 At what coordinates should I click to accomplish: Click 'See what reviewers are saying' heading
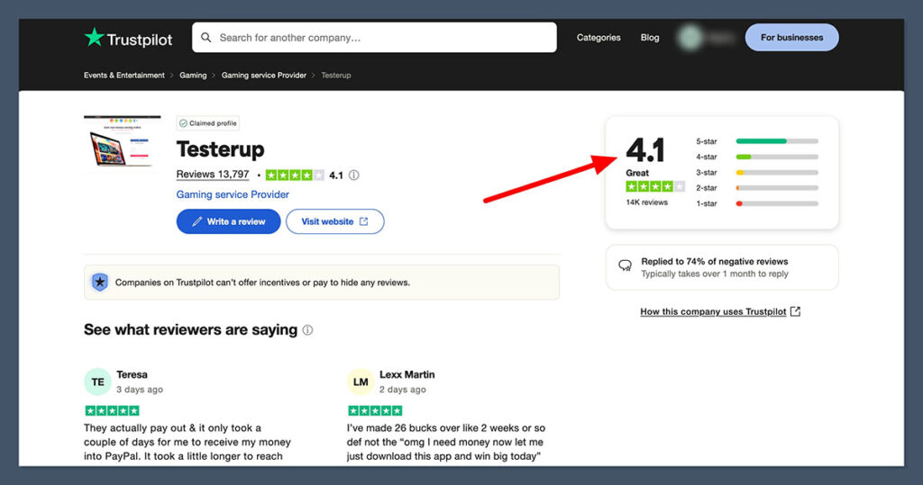tap(190, 330)
